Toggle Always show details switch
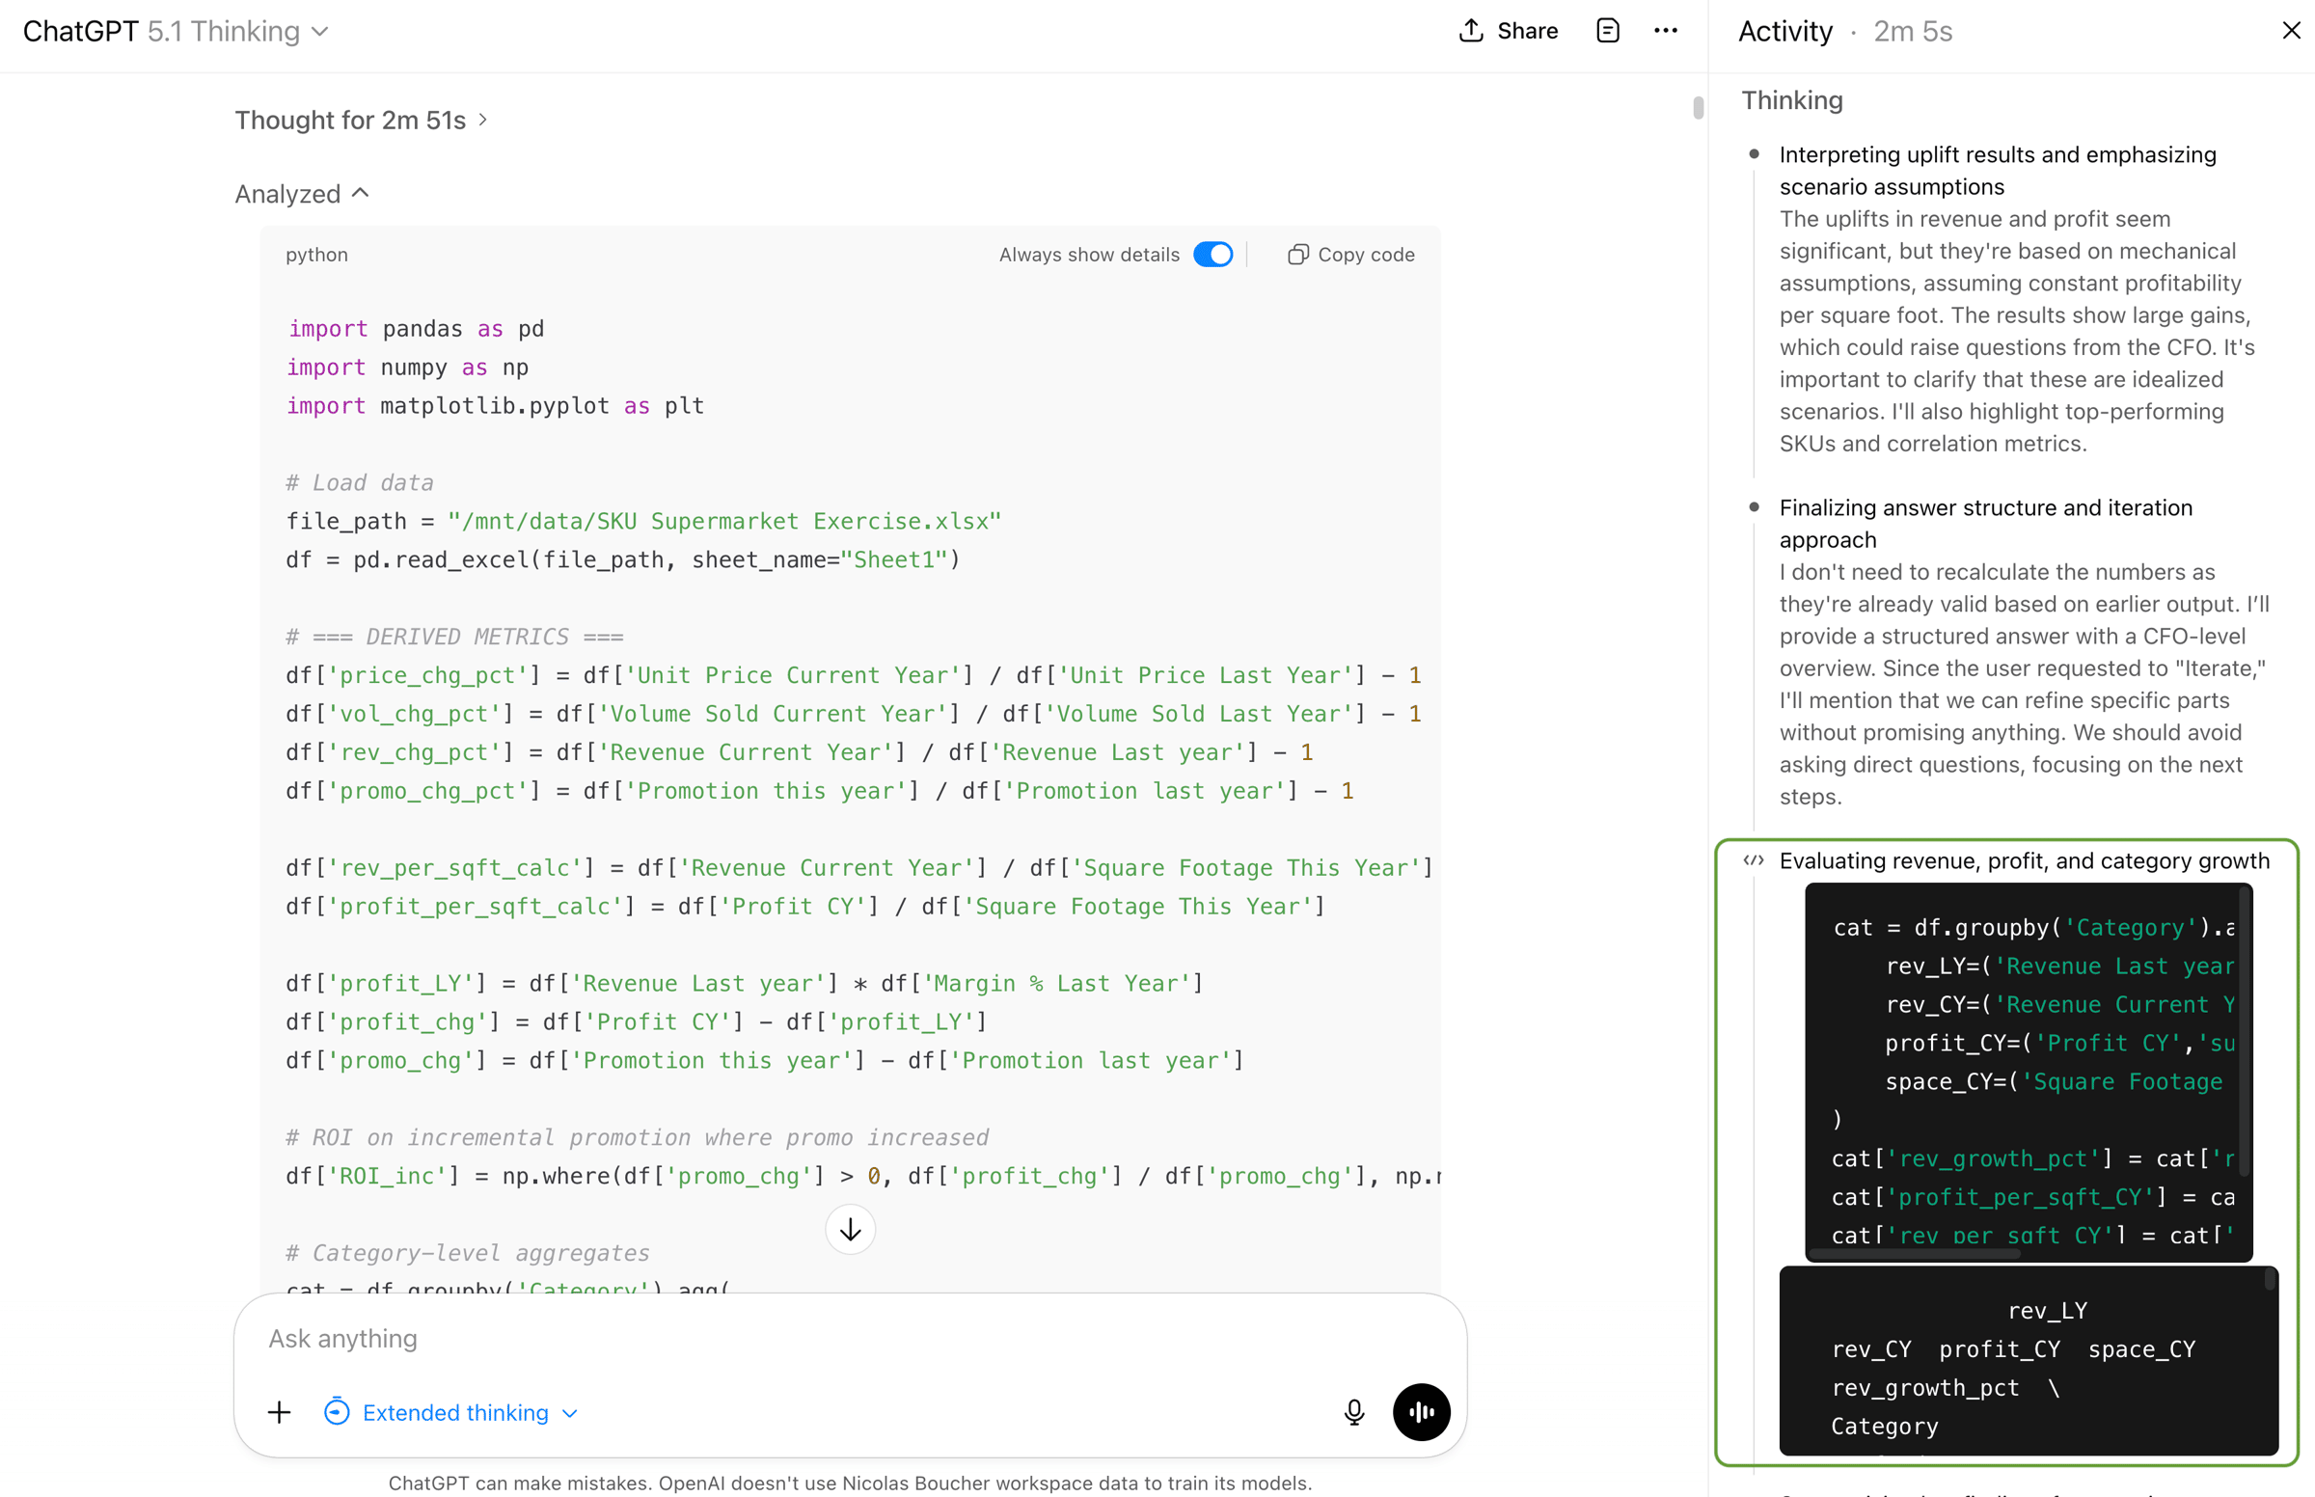The image size is (2315, 1497). [x=1212, y=255]
